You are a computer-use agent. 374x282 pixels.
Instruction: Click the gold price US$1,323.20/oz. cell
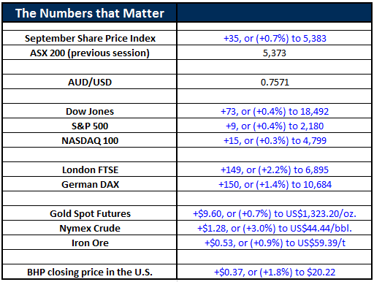275,213
